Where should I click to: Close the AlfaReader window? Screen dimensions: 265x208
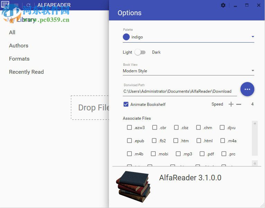pos(258,5)
